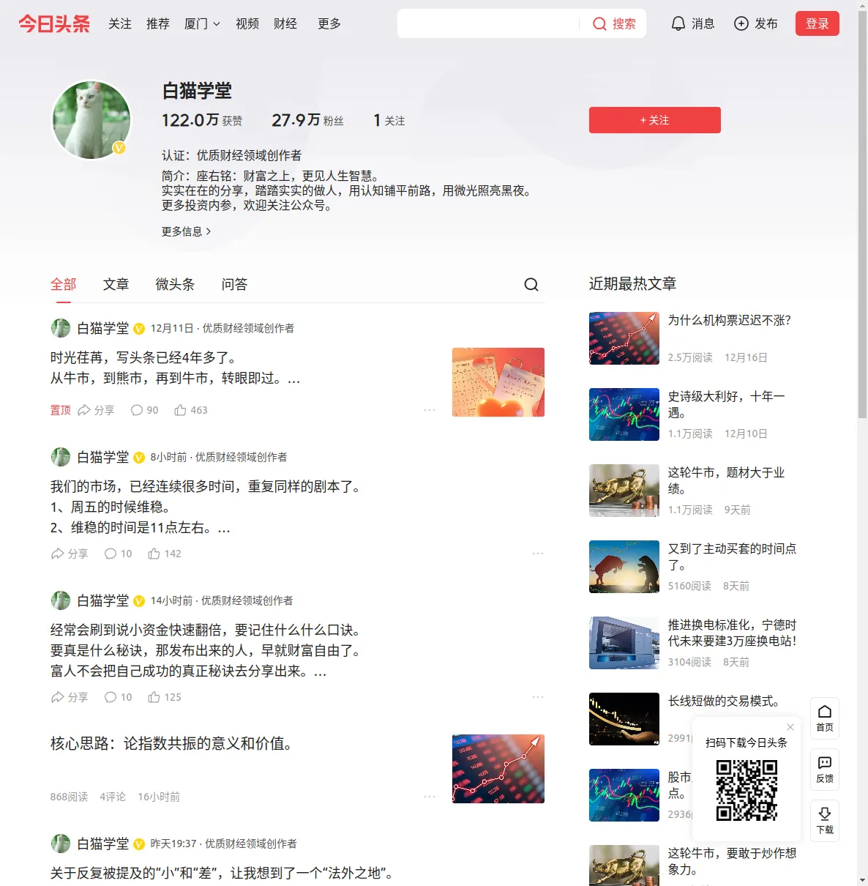Viewport: 868px width, 886px height.
Task: Open comments (90) on pinned post
Action: (144, 410)
